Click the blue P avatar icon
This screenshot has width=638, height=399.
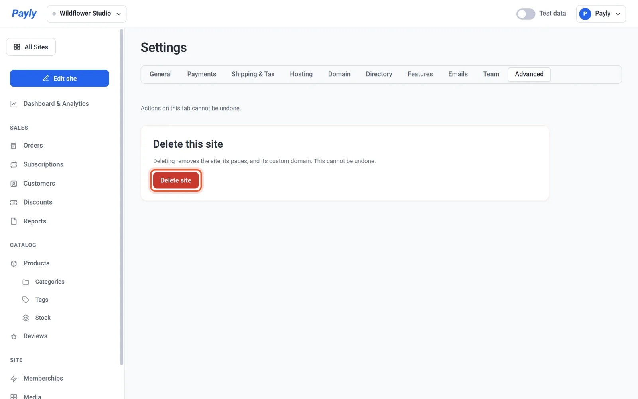click(585, 14)
